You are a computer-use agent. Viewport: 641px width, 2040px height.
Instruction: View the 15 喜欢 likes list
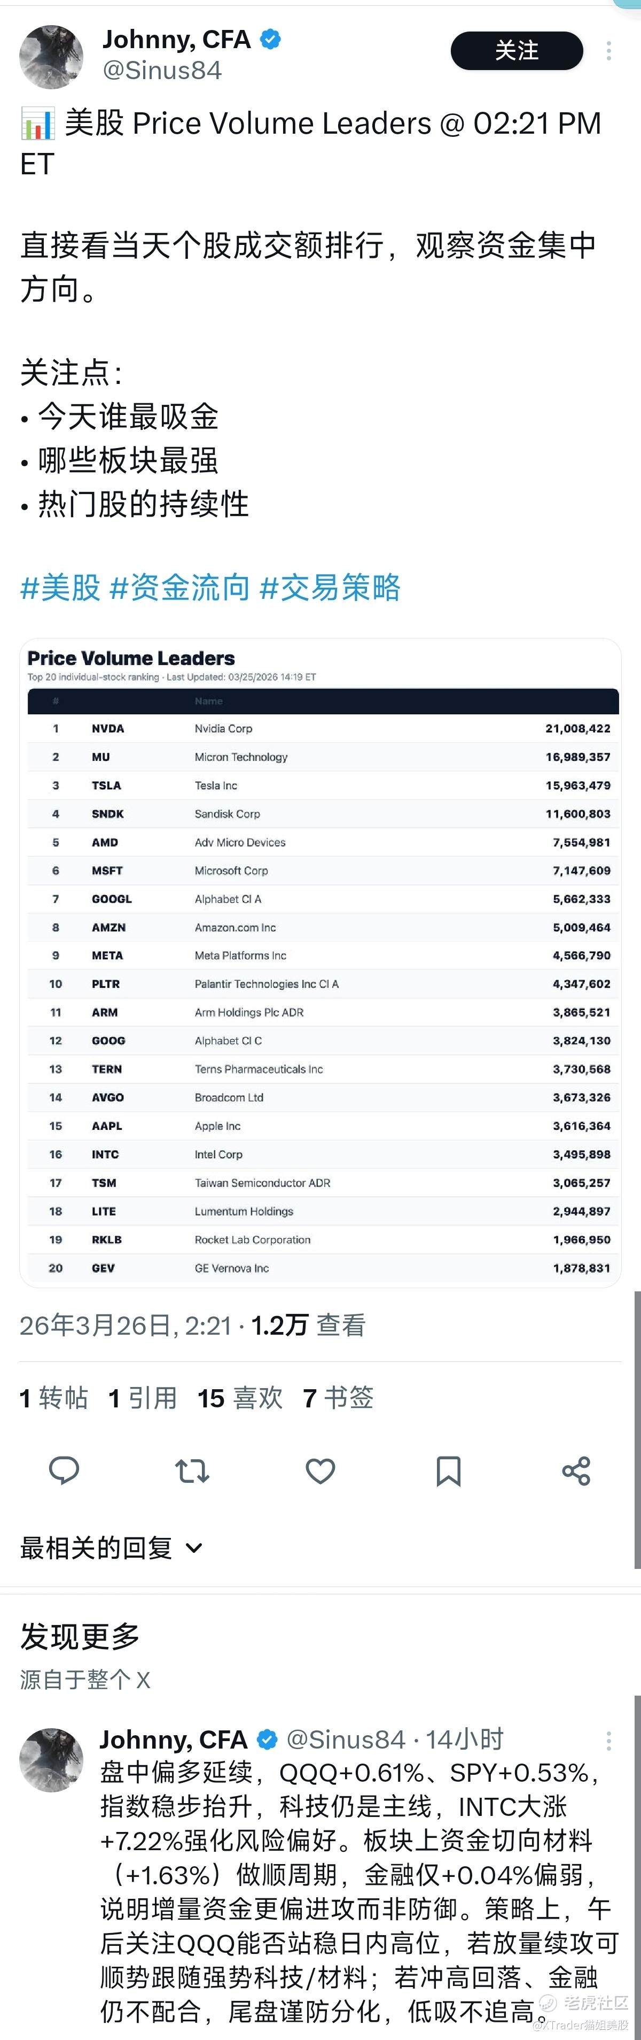point(240,1398)
